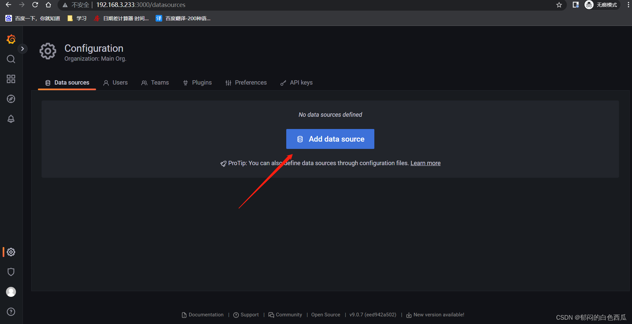
Task: Open the Configuration gear in sidebar
Action: click(x=11, y=252)
